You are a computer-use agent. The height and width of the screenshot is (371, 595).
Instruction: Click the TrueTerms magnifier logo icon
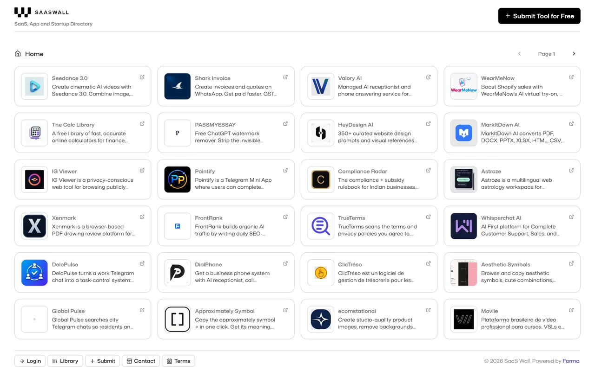(x=321, y=226)
